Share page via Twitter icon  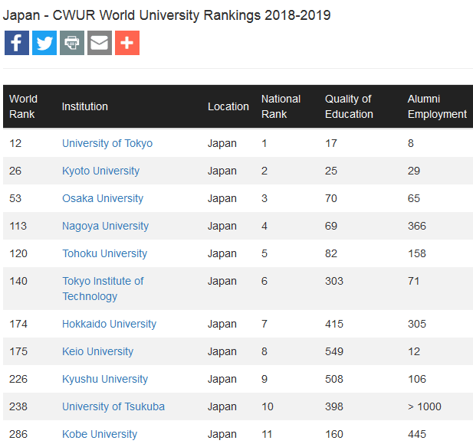coord(44,43)
